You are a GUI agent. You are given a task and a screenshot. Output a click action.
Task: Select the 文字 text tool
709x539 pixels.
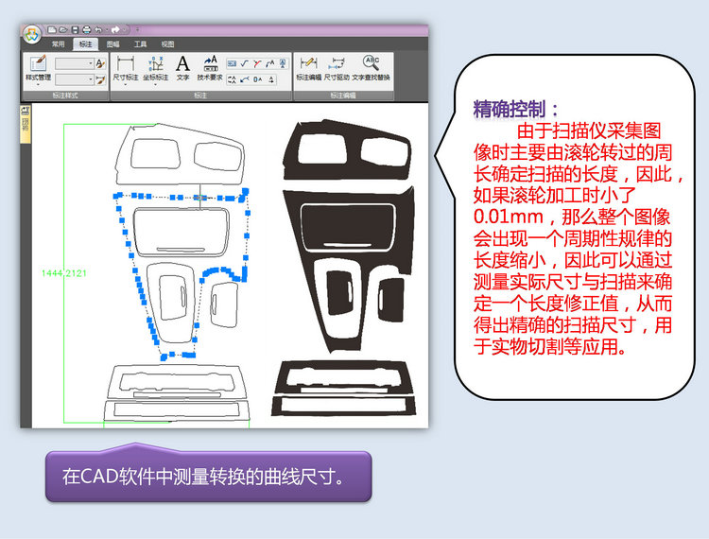coord(183,68)
